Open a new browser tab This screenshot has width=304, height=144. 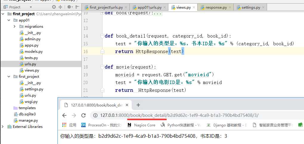click(x=138, y=105)
